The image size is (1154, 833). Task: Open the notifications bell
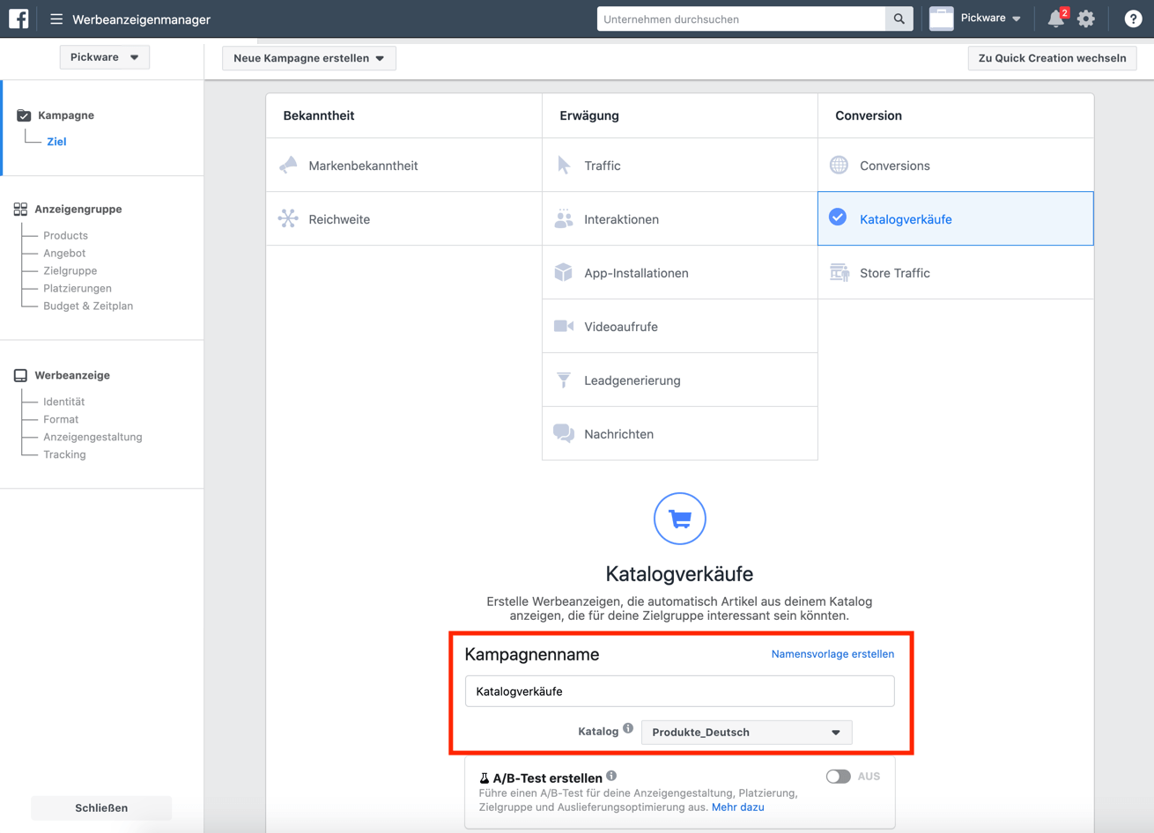pos(1055,18)
